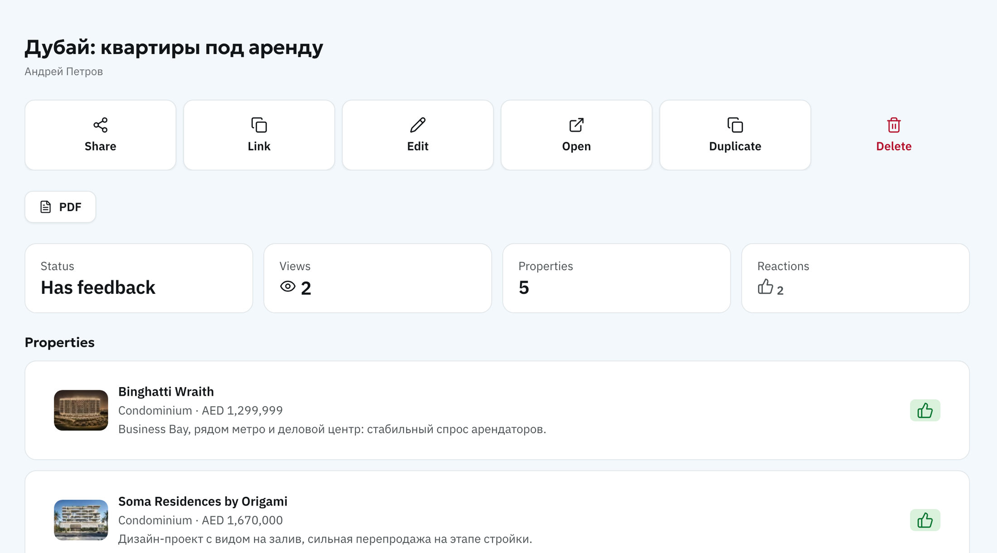Click the Properties section heading

point(59,342)
